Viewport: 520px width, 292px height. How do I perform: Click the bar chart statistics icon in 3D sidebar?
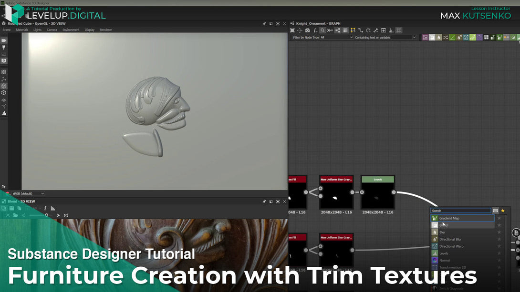[x=4, y=113]
